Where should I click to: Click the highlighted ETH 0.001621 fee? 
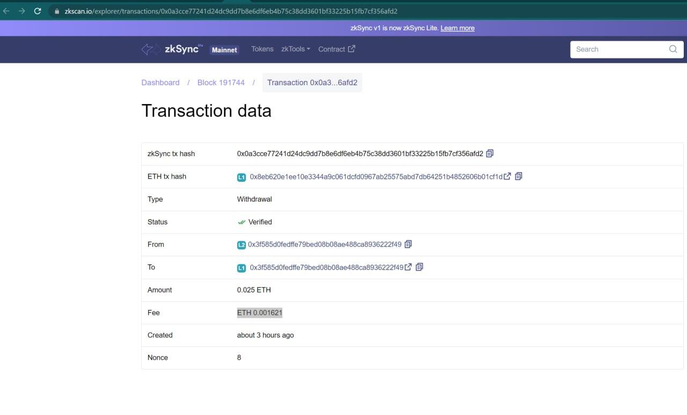pos(260,313)
